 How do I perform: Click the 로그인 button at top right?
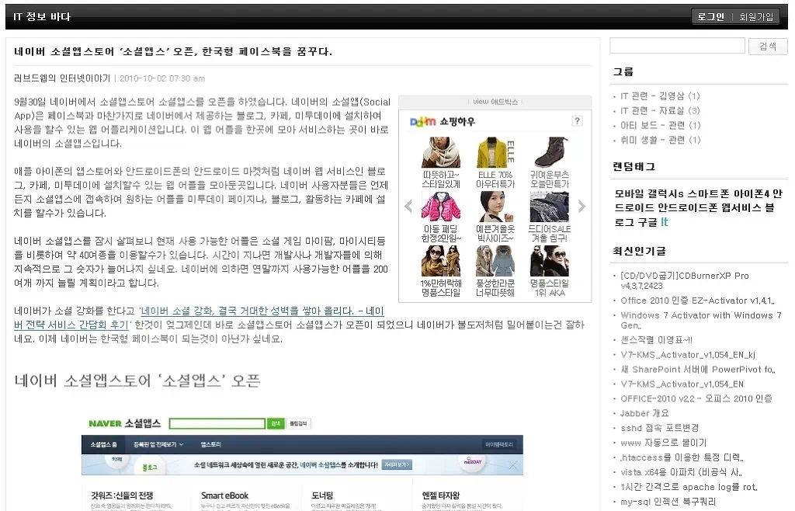pos(710,16)
